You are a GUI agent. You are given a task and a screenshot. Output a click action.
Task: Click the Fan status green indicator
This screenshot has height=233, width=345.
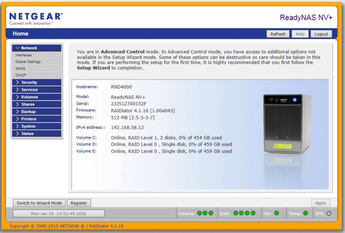click(276, 213)
